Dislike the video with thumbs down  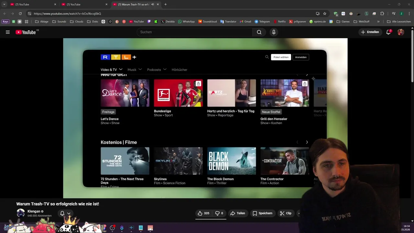219,213
